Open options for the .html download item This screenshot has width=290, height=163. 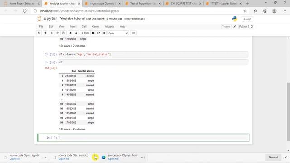coord(143,158)
